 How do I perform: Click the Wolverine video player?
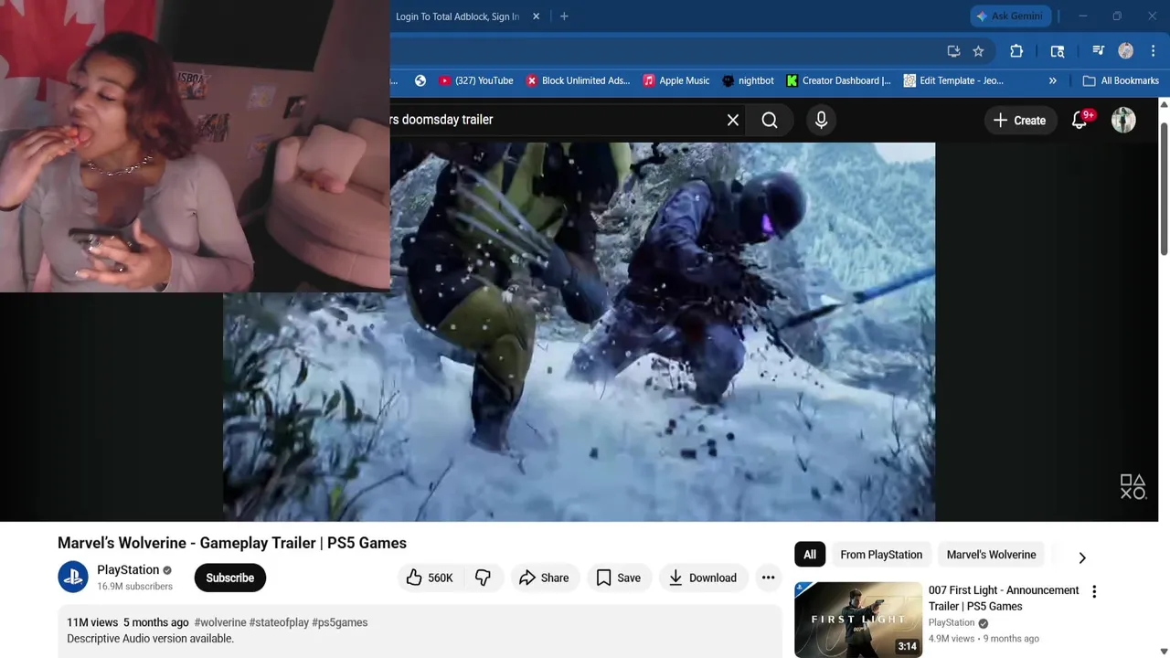pos(579,332)
